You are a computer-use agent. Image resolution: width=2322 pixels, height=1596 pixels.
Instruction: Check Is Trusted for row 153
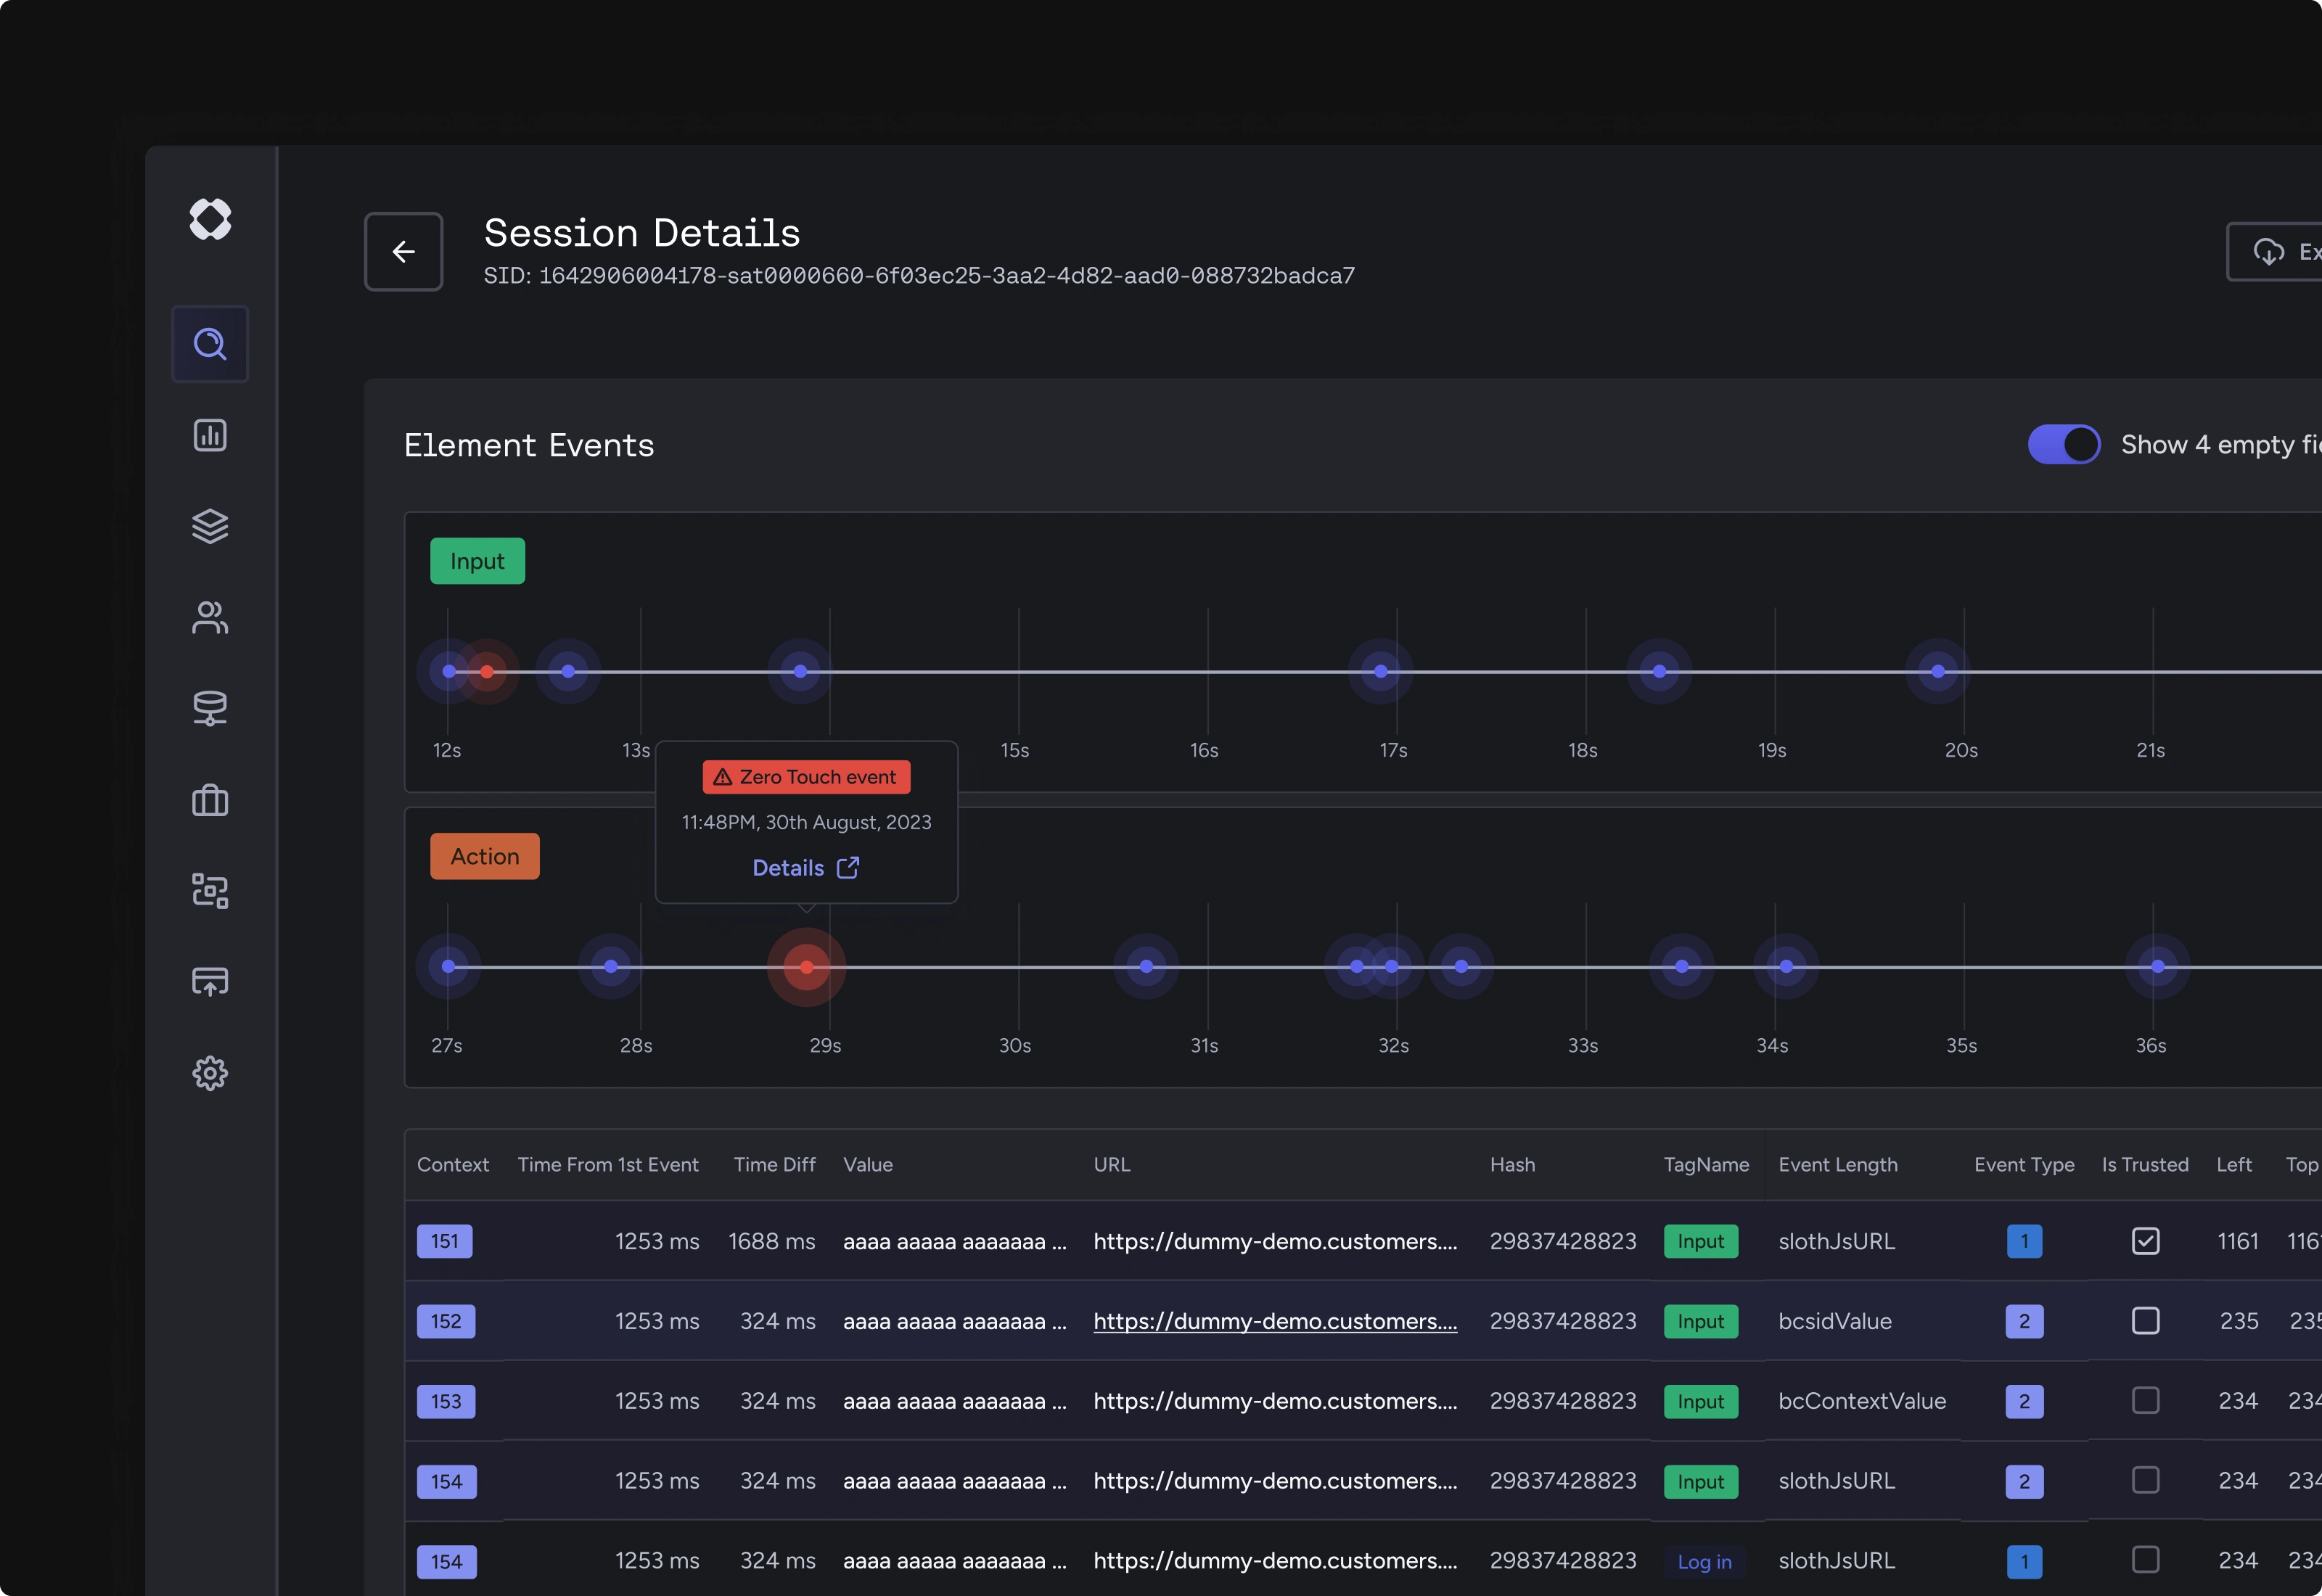click(x=2146, y=1400)
